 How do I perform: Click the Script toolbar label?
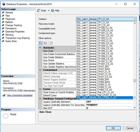(43, 10)
